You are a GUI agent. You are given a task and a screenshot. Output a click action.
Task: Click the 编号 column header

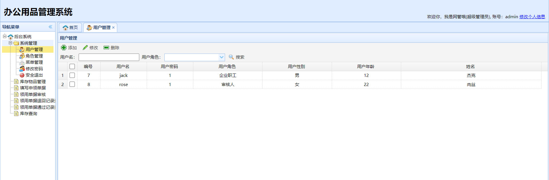point(88,66)
